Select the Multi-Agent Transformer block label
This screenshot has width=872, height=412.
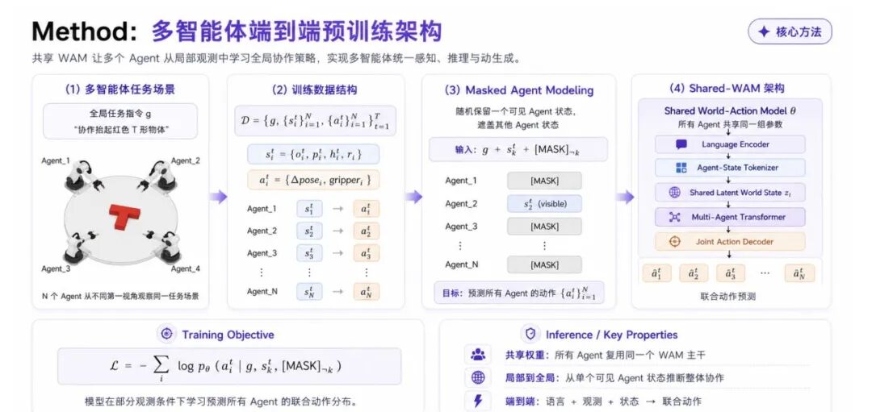click(x=738, y=217)
